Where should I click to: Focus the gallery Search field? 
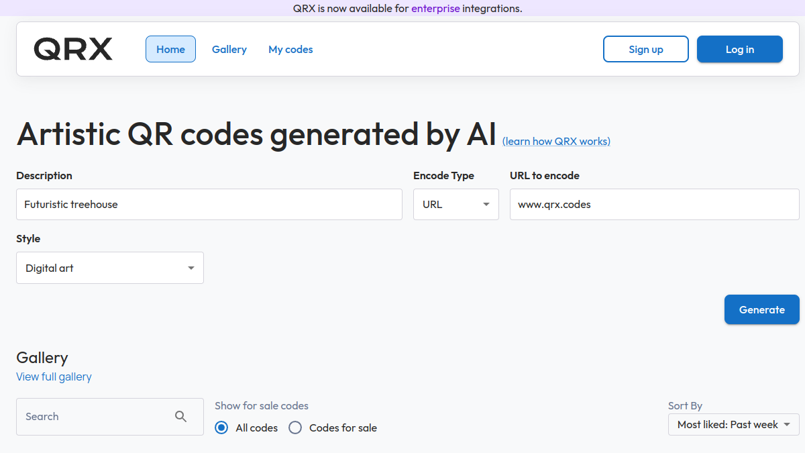(x=110, y=416)
